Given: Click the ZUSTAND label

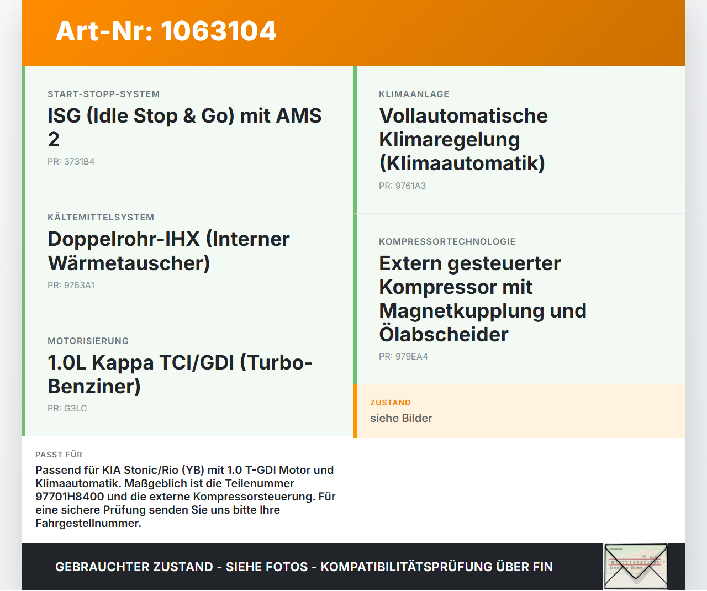Looking at the screenshot, I should click(391, 403).
